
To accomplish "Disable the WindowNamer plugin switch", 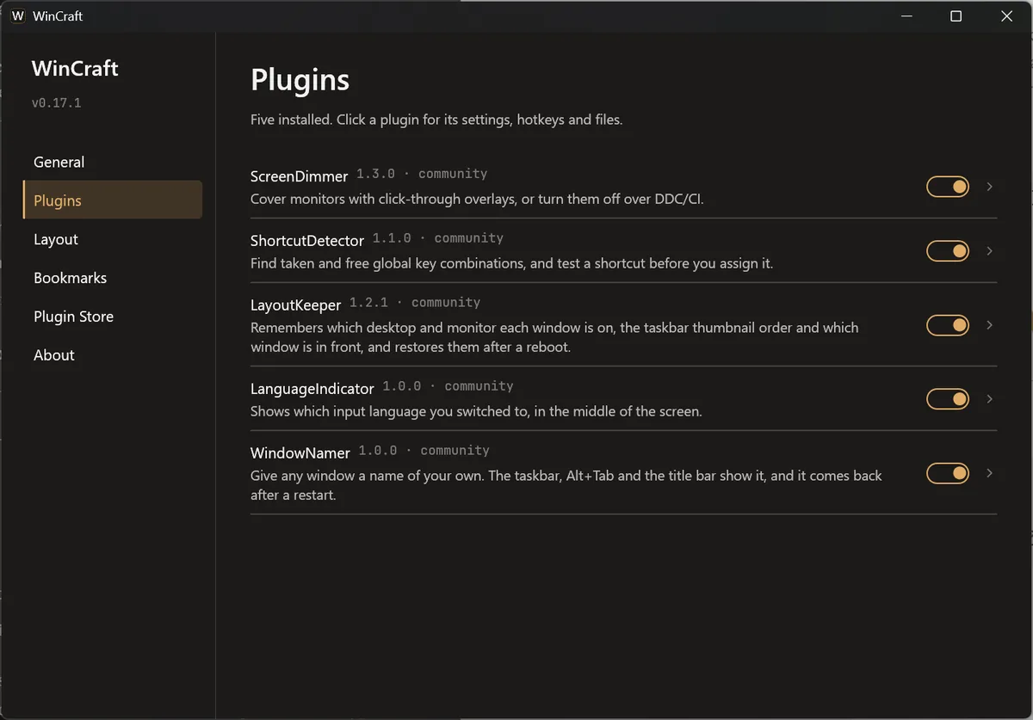I will click(948, 473).
